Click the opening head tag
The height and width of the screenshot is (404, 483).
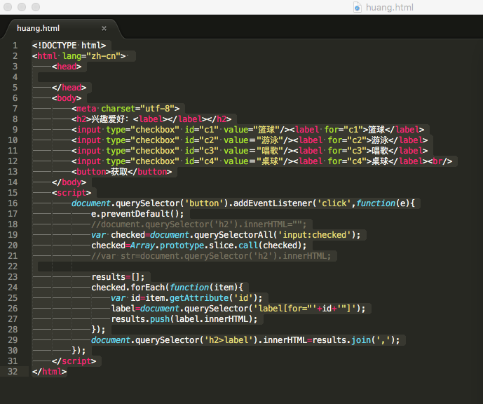click(67, 67)
